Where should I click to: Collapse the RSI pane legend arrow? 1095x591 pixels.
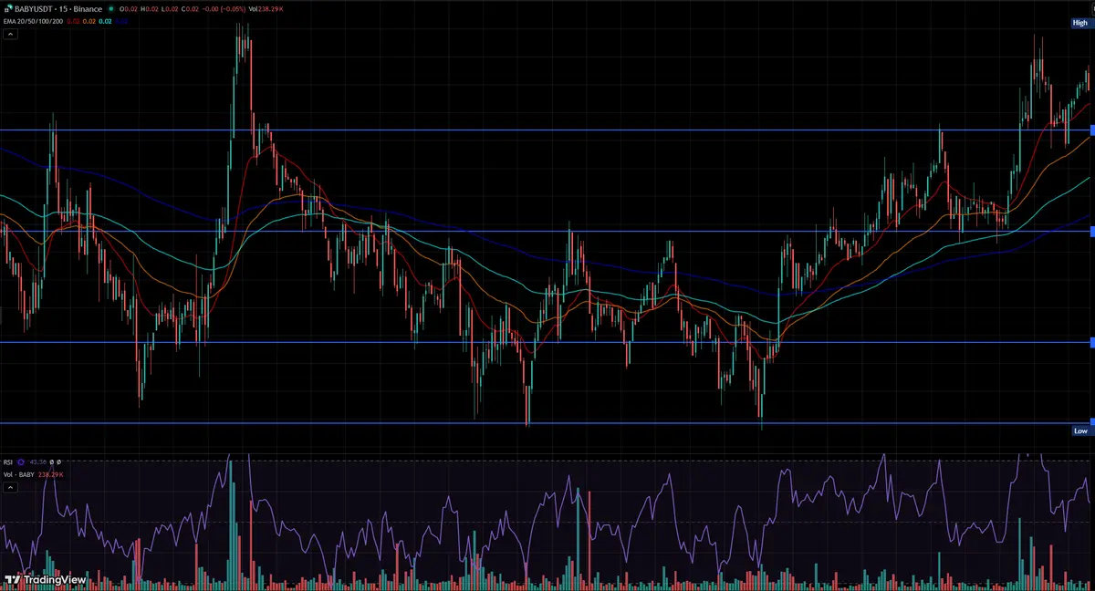10,488
